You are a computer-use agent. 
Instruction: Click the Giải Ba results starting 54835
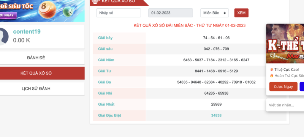click(216, 82)
